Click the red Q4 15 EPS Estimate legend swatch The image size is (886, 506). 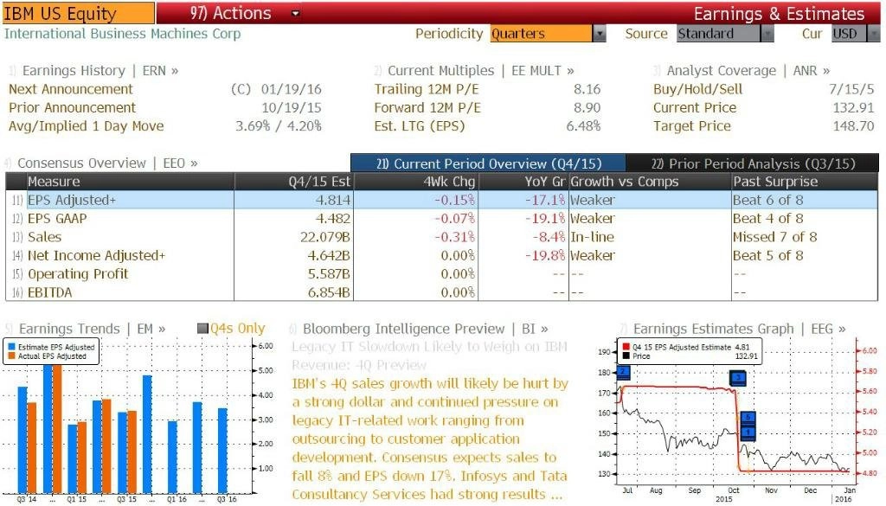click(626, 347)
